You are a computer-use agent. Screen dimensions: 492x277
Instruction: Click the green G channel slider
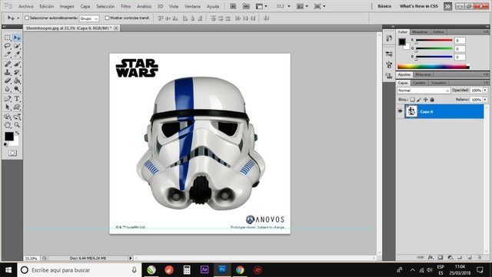click(434, 48)
